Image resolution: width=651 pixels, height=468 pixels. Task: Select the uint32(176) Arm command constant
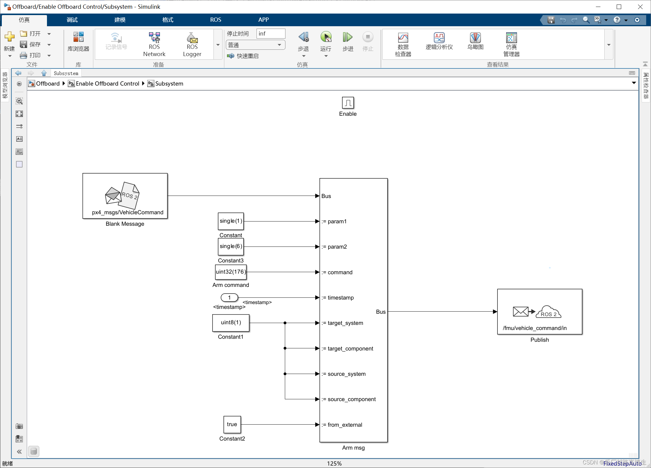(x=231, y=272)
